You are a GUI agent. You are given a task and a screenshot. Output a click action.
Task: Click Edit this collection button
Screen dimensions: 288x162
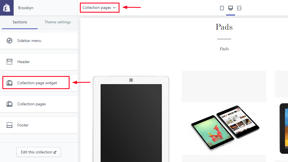point(39,152)
